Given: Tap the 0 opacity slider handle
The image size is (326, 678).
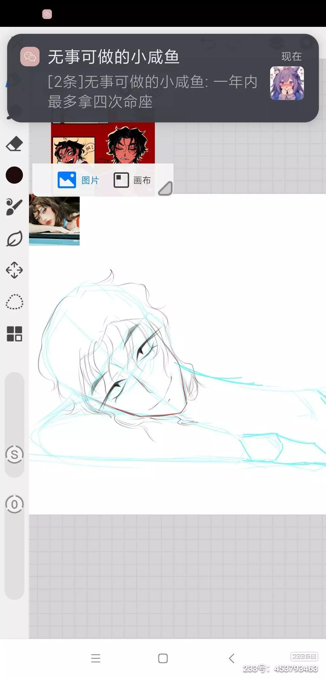Looking at the screenshot, I should tap(14, 504).
